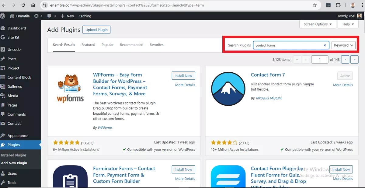Image resolution: width=365 pixels, height=188 pixels.
Task: Open the browser extensions puzzle icon
Action: point(338,5)
